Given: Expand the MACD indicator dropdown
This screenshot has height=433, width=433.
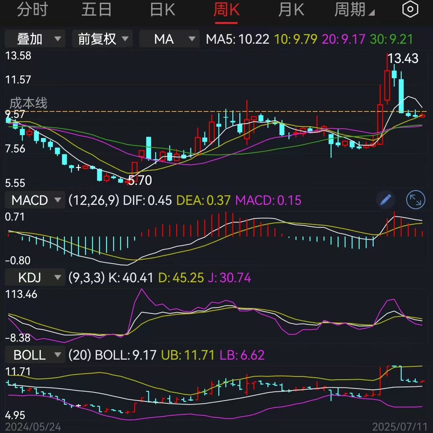Looking at the screenshot, I should click(58, 200).
